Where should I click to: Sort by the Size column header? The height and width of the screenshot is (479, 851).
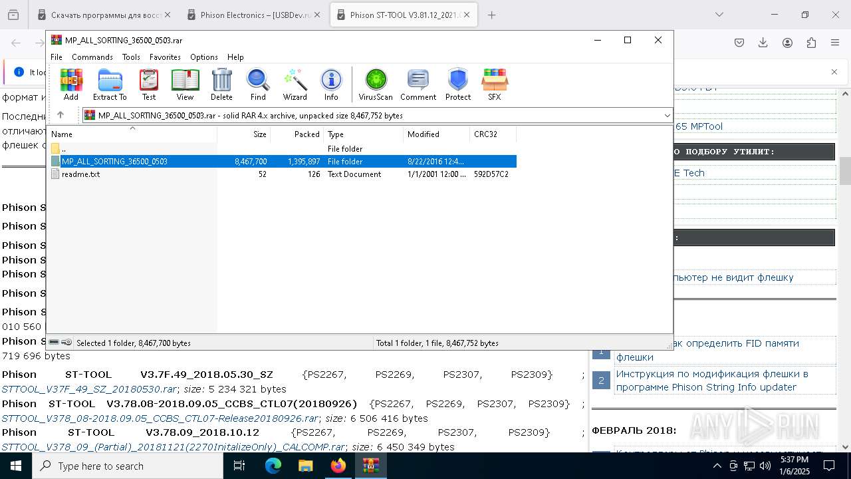(x=244, y=134)
